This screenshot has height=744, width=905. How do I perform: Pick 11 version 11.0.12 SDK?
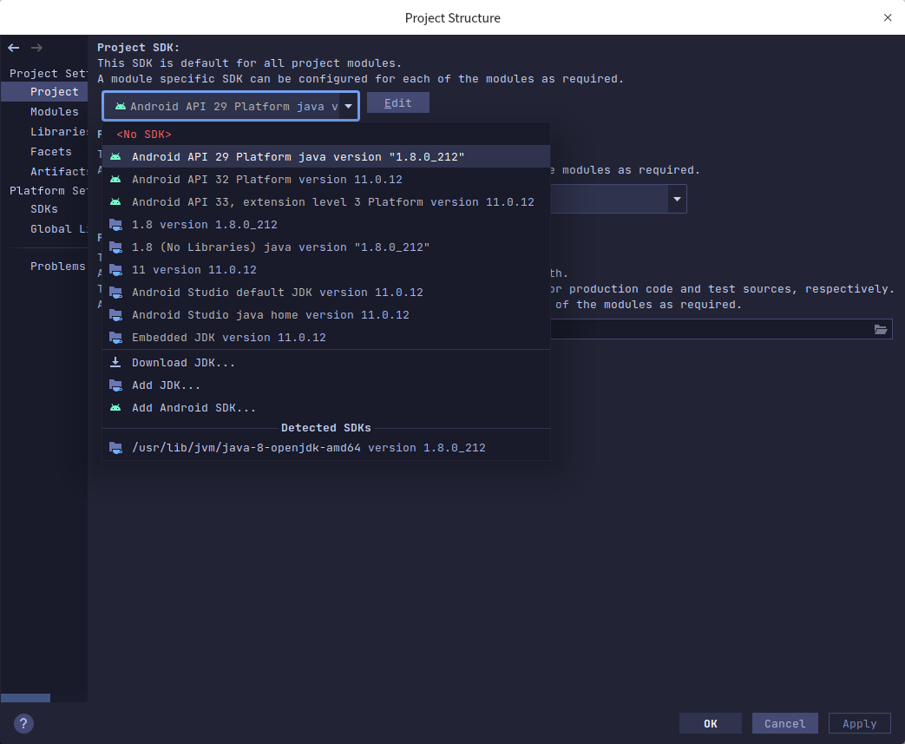click(326, 269)
